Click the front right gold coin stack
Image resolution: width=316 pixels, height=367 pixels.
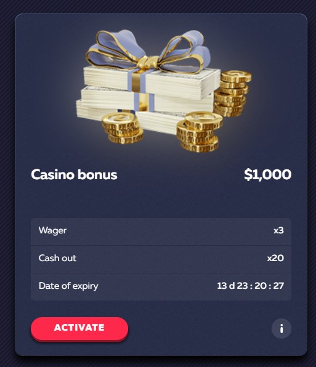click(x=199, y=132)
